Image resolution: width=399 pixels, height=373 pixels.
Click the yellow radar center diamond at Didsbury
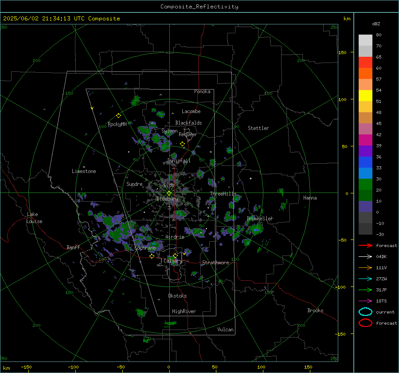click(169, 193)
